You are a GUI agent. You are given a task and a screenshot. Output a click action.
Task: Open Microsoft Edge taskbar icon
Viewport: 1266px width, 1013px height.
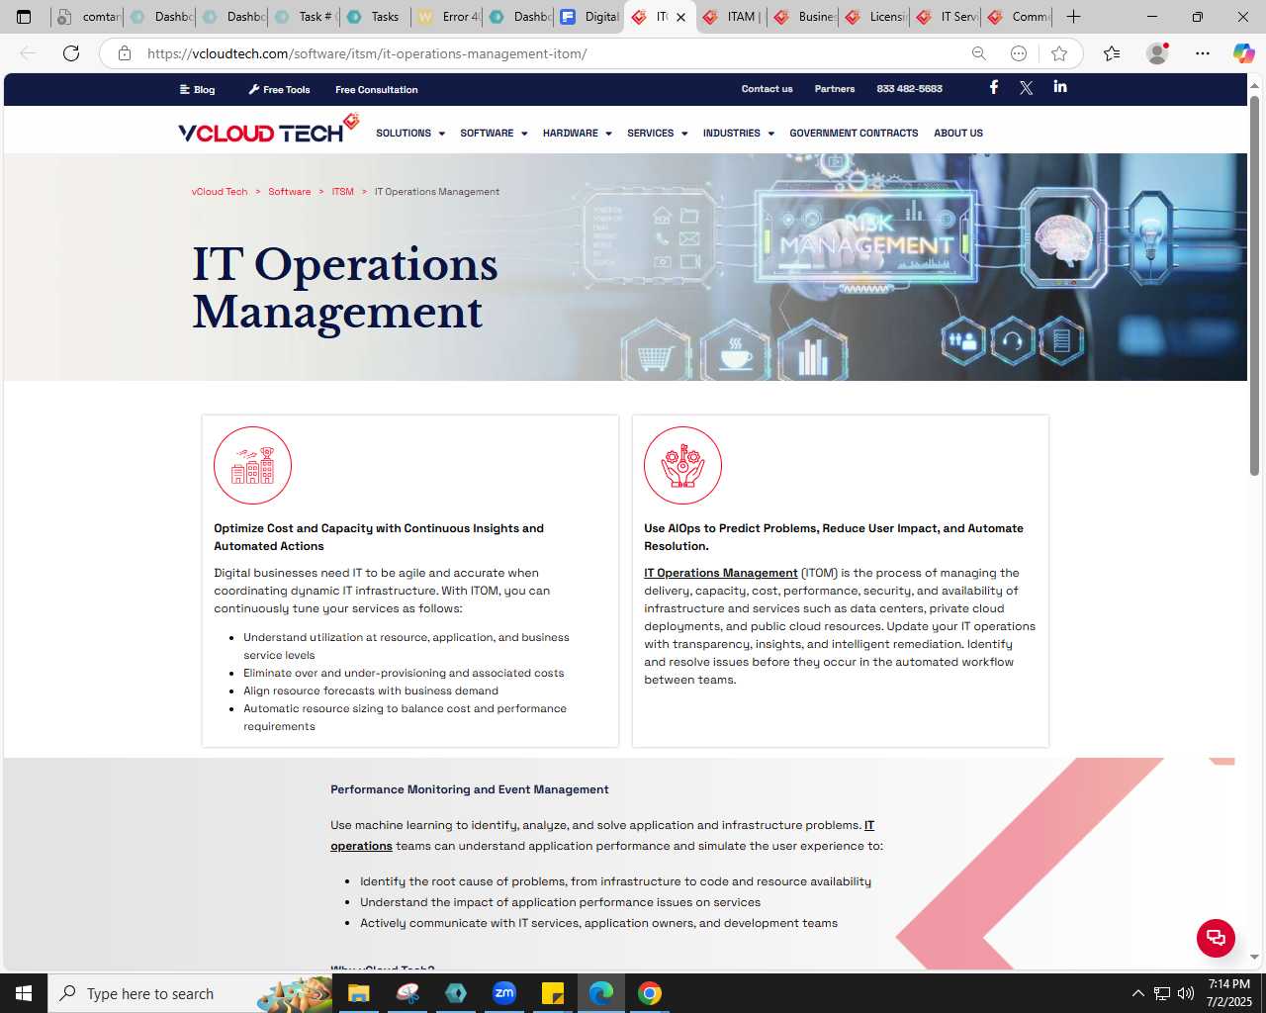(x=601, y=993)
